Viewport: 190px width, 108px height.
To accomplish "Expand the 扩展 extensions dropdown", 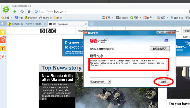I will tap(112, 18).
